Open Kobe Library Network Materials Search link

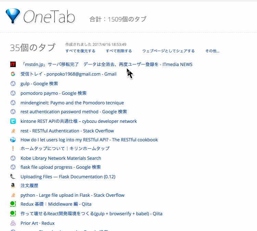coord(61,158)
